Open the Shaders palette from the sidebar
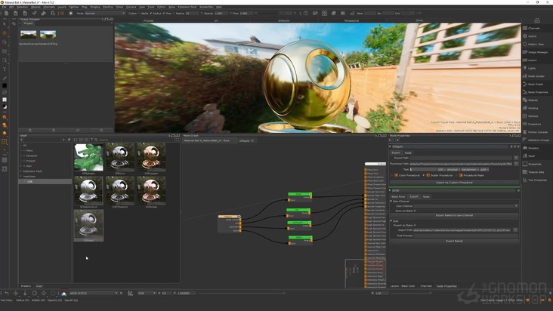Screen dimensions: 553x311 (x=533, y=148)
